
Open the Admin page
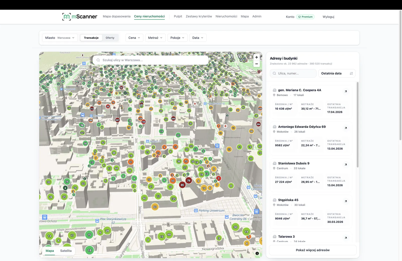point(257,16)
